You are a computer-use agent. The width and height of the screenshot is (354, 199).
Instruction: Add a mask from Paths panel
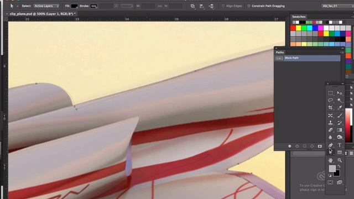(320, 146)
